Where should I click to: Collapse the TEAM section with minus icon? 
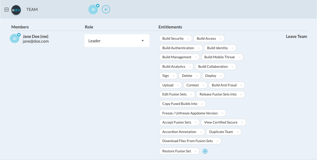[6, 9]
